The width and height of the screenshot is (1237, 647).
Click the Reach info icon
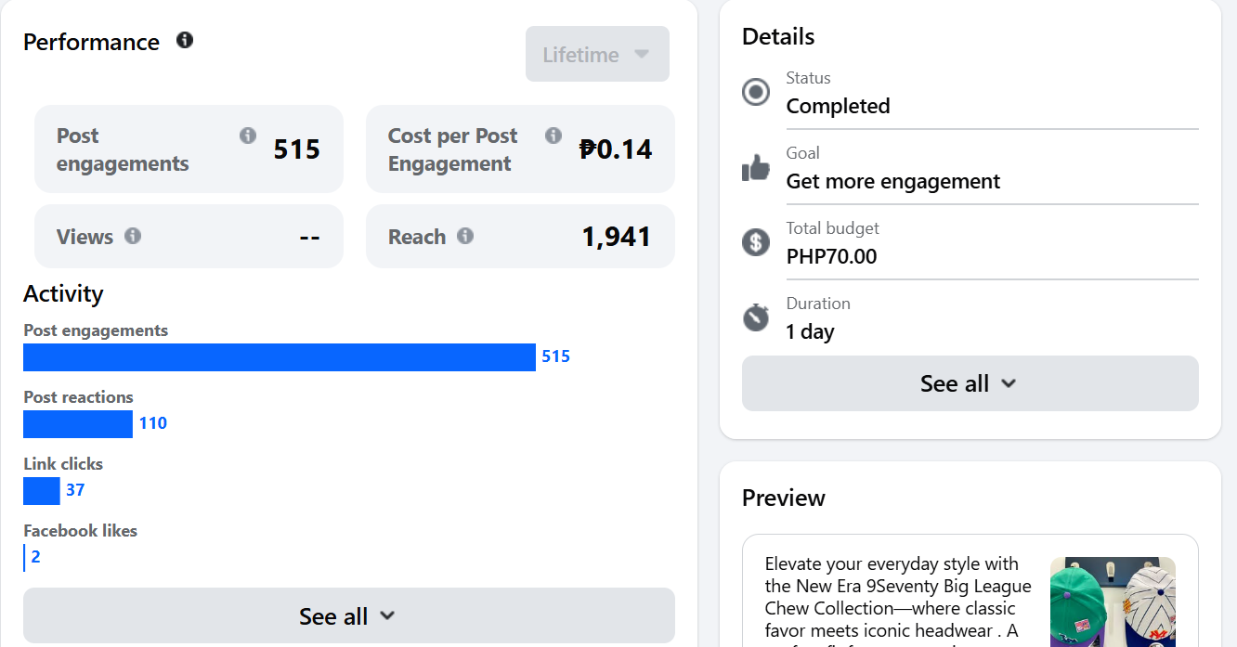465,236
